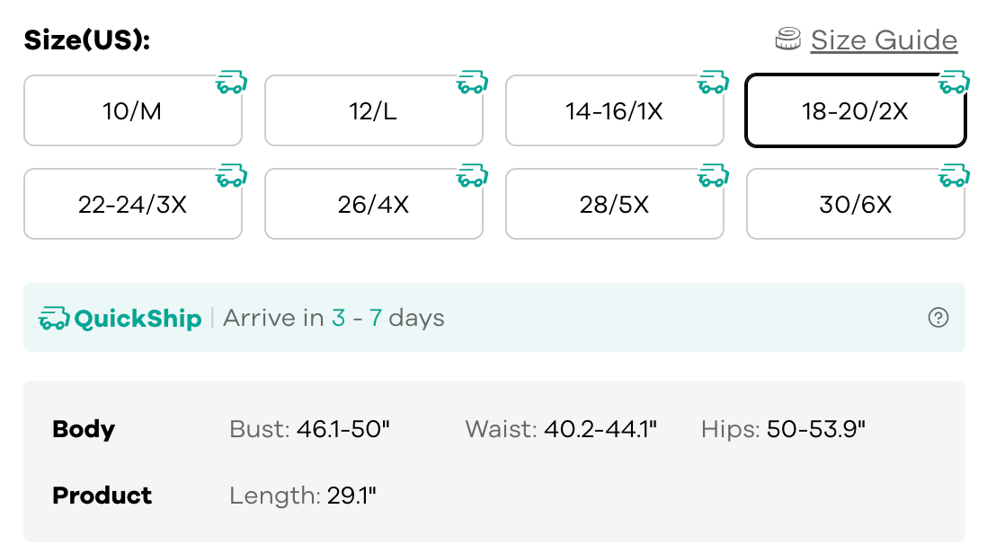Choose the 12/L size option

point(373,111)
